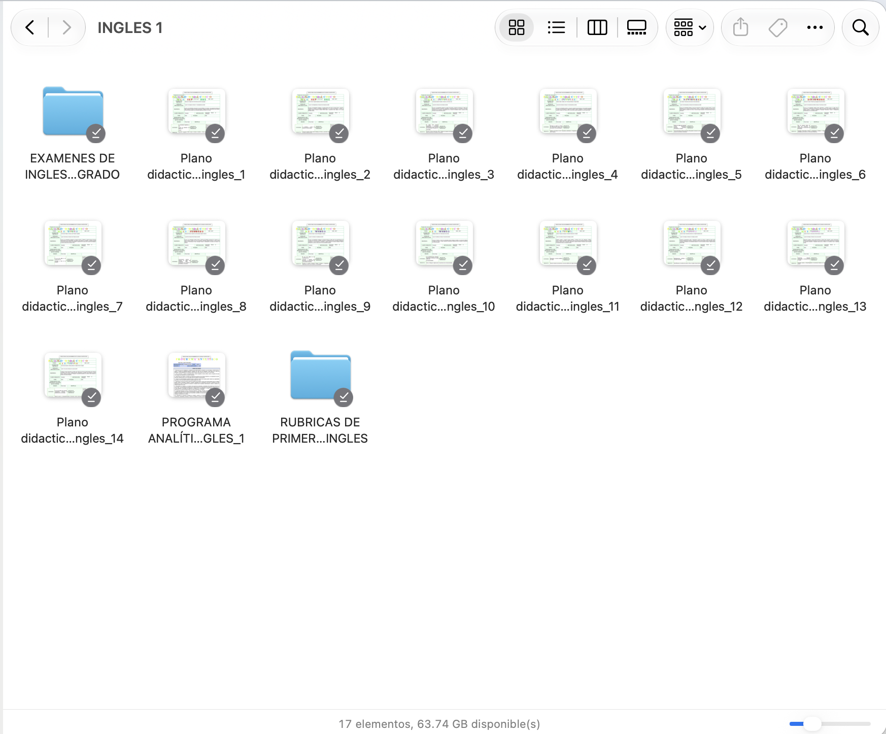Open the more actions ellipsis menu
Viewport: 886px width, 734px height.
815,27
